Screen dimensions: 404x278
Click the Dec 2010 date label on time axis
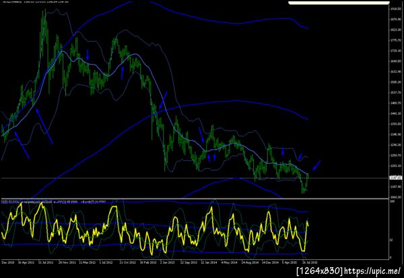[7, 263]
